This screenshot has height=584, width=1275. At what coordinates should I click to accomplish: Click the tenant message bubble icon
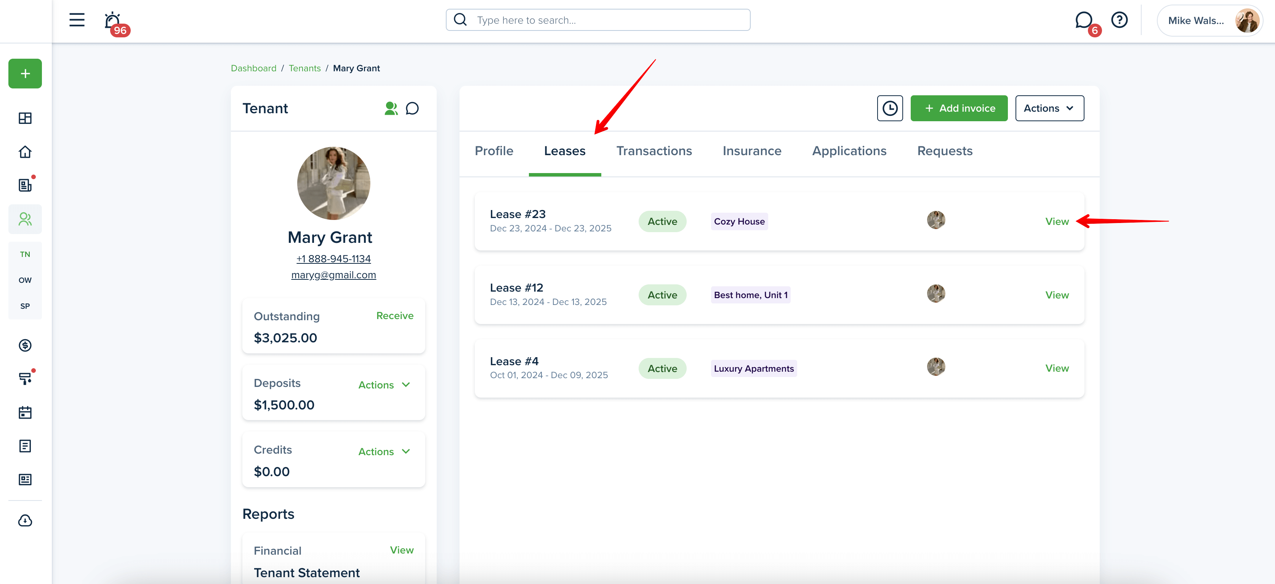412,108
